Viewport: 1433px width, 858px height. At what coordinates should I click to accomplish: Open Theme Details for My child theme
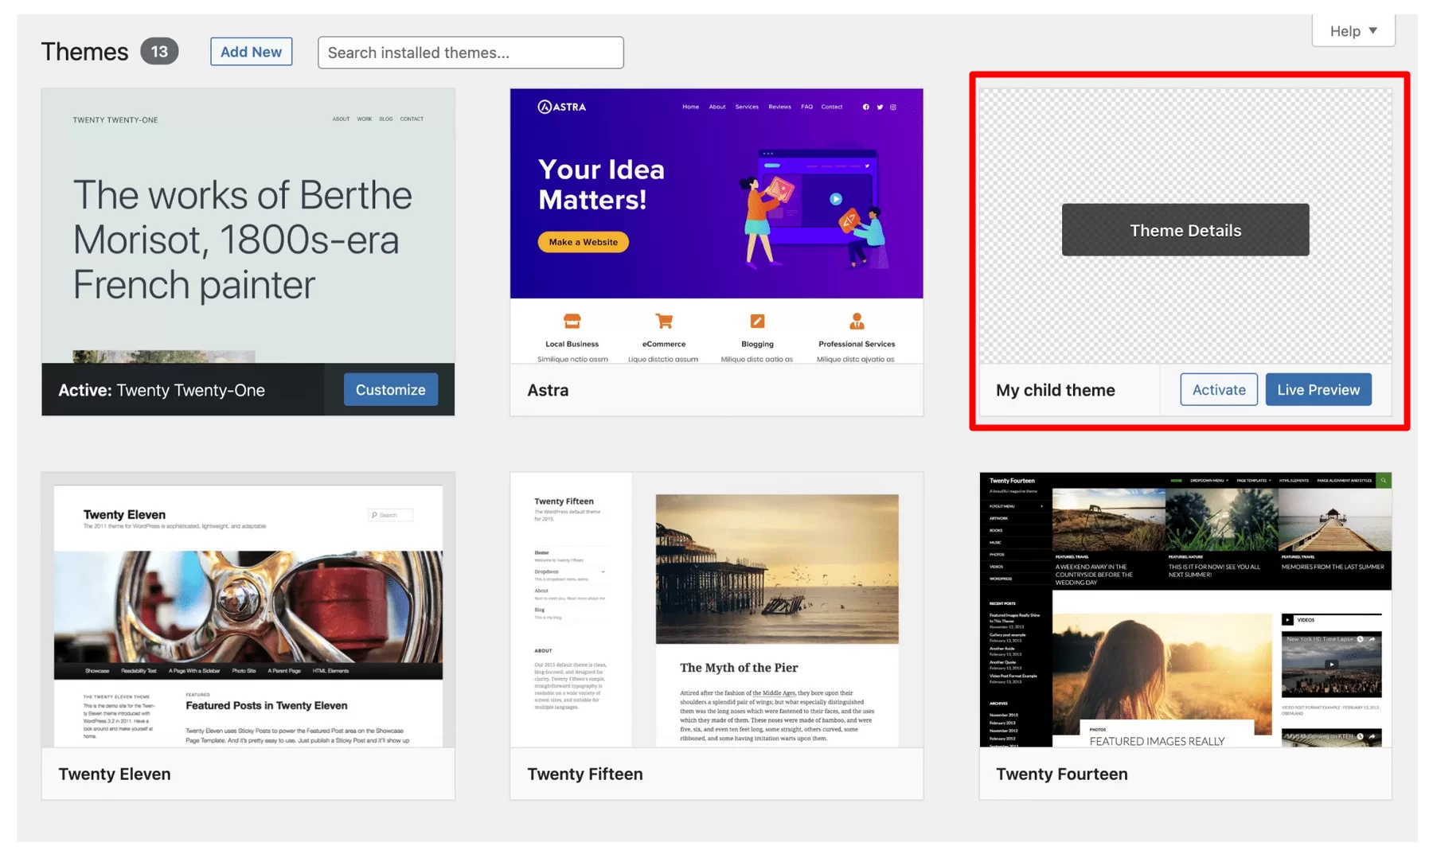pos(1185,230)
